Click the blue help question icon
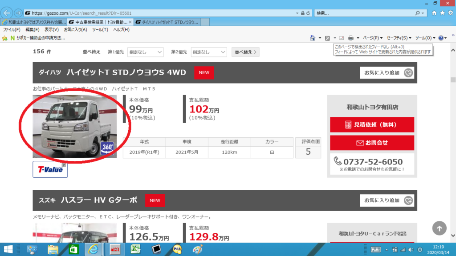 pos(441,38)
